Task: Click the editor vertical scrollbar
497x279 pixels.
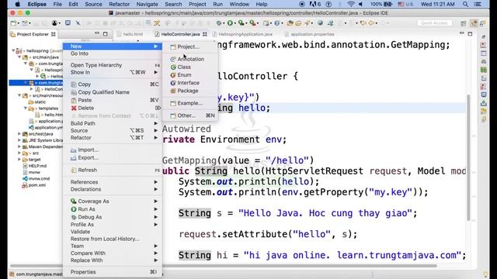Action: [x=468, y=157]
